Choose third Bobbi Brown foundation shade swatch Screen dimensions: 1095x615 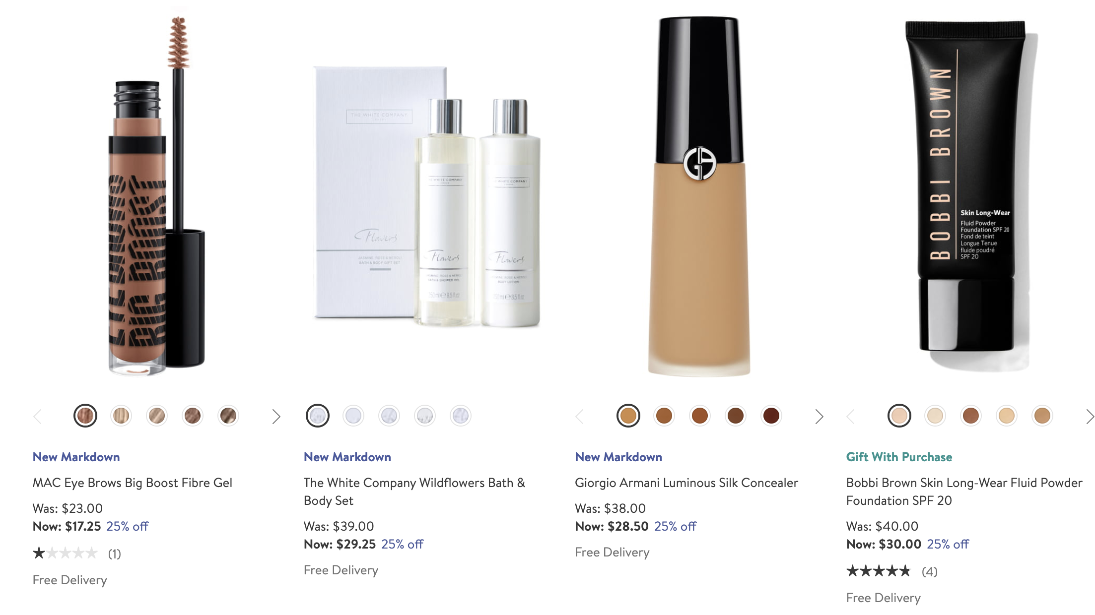971,416
